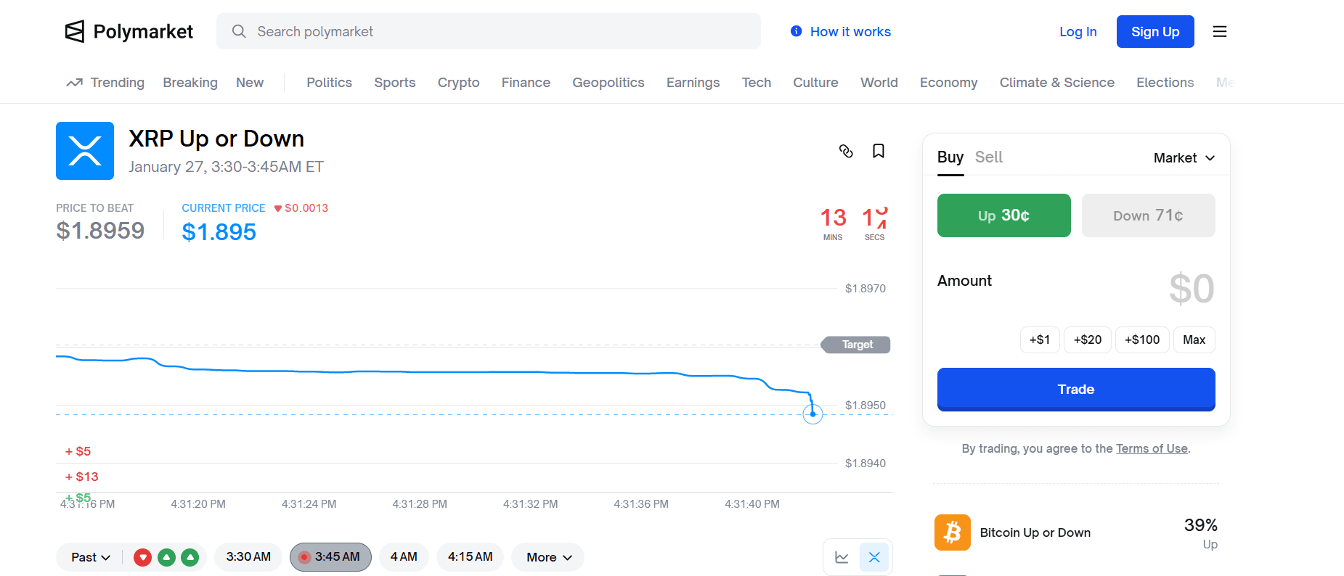Expand the More time slots dropdown
1344x576 pixels.
(548, 557)
